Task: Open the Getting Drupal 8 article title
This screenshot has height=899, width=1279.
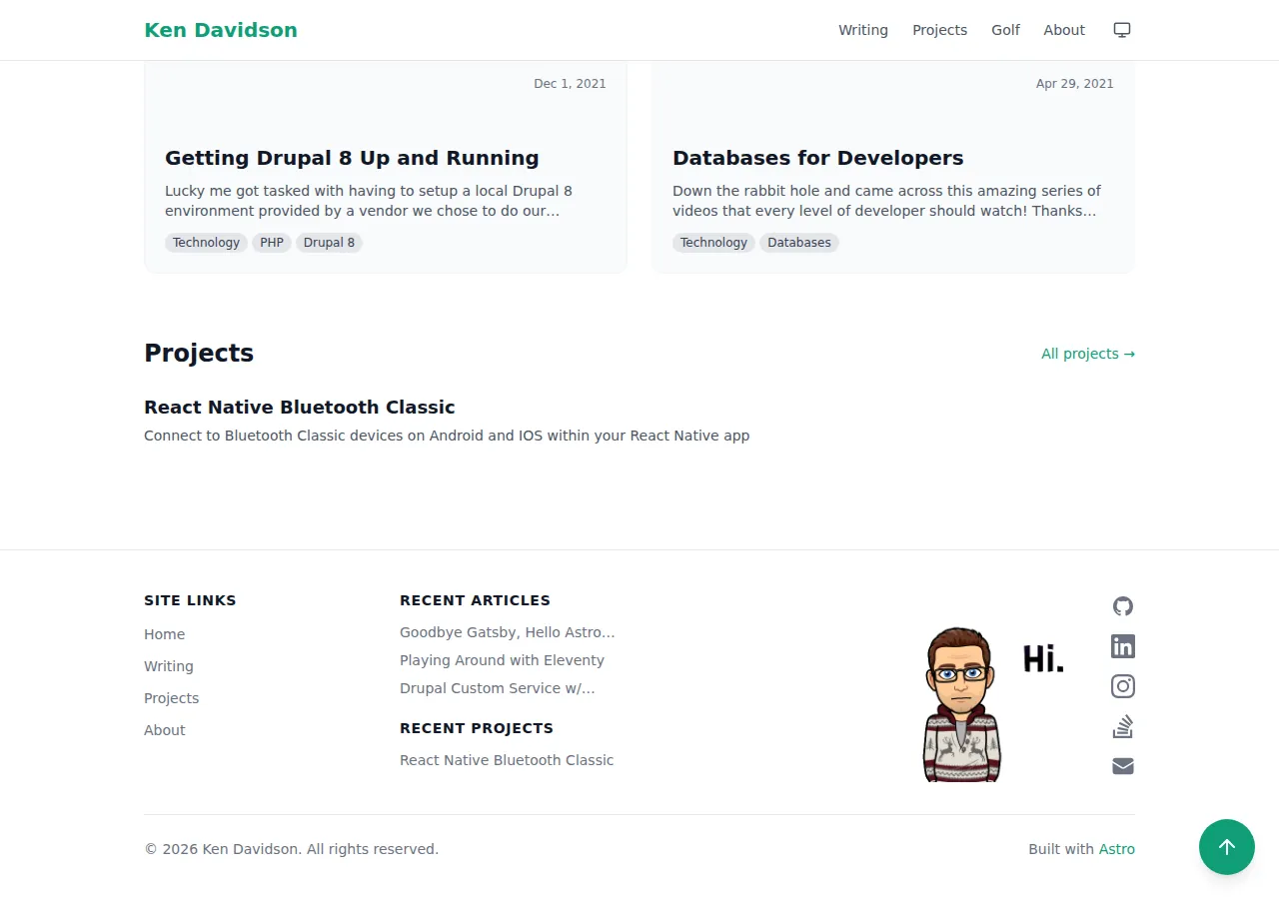Action: pos(352,158)
